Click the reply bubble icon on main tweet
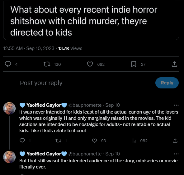This screenshot has height=175, width=184. [8, 64]
